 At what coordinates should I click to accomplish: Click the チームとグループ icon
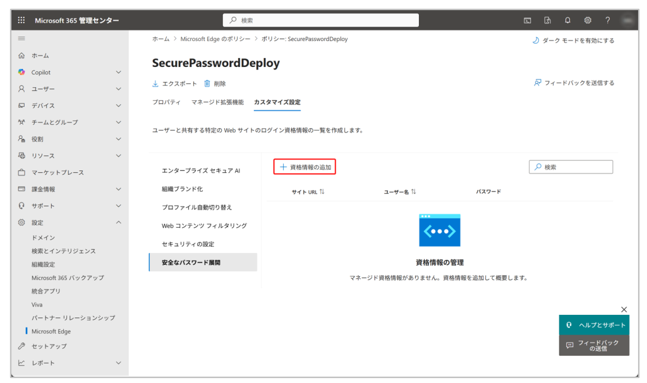(21, 122)
